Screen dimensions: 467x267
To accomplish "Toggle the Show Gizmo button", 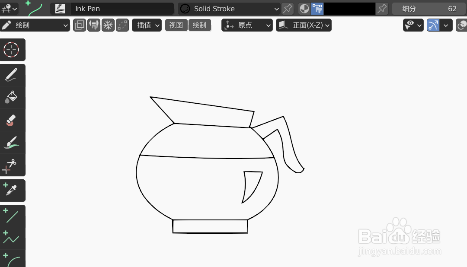I will coord(433,25).
